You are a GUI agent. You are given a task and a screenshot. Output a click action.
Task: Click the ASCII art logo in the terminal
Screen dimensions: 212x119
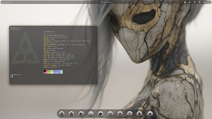(25, 48)
